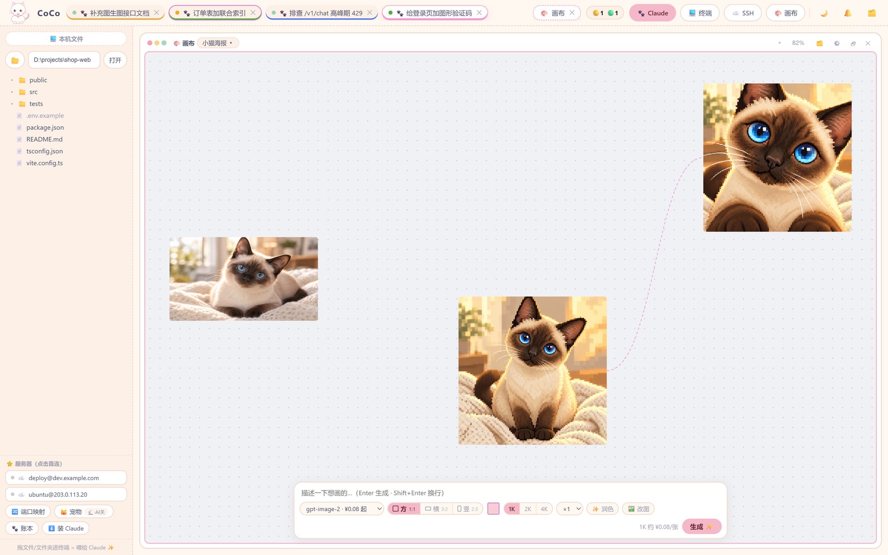This screenshot has height=555, width=888.
Task: Click the 生成 generate button
Action: point(702,527)
